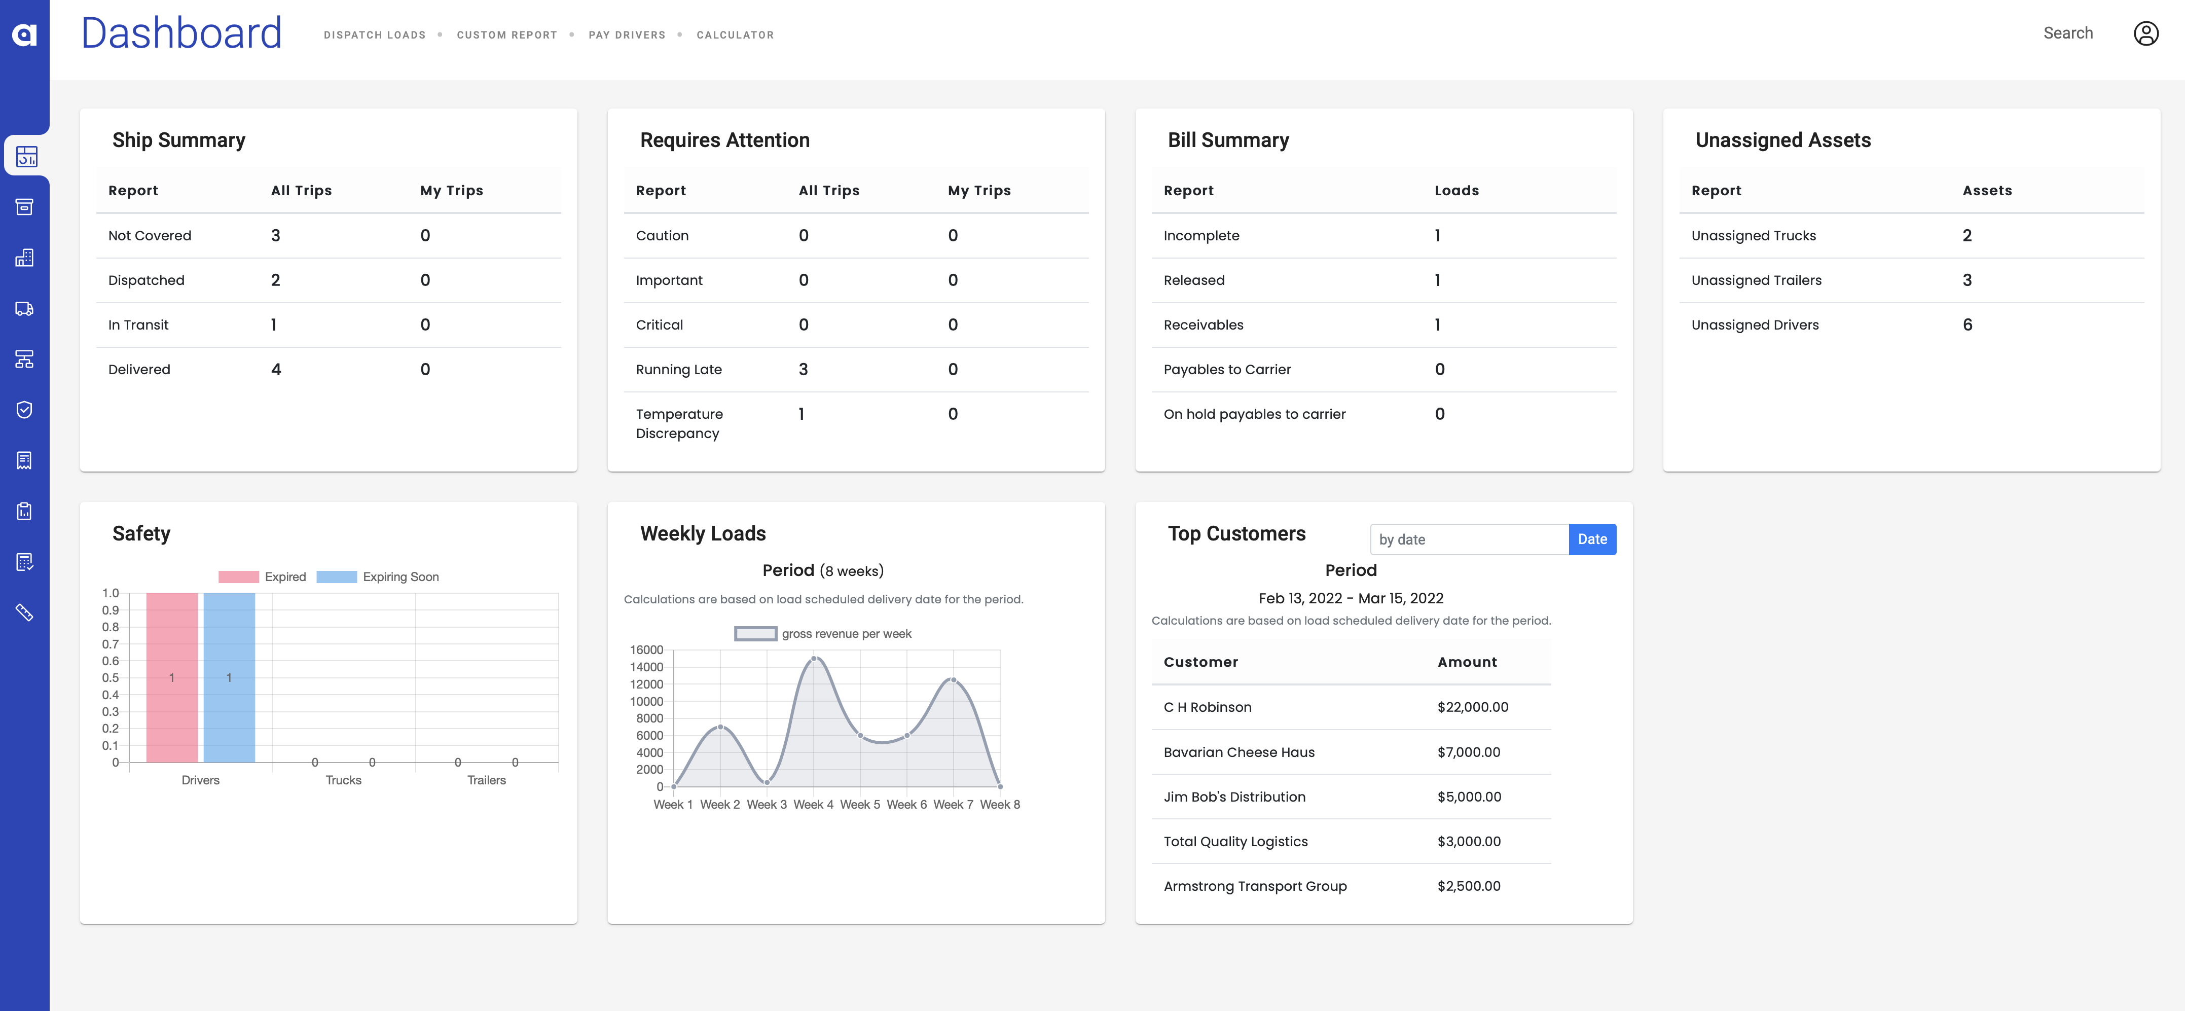Select the box-shaped loads icon in sidebar
Screen dimensions: 2185x1011
(25, 206)
